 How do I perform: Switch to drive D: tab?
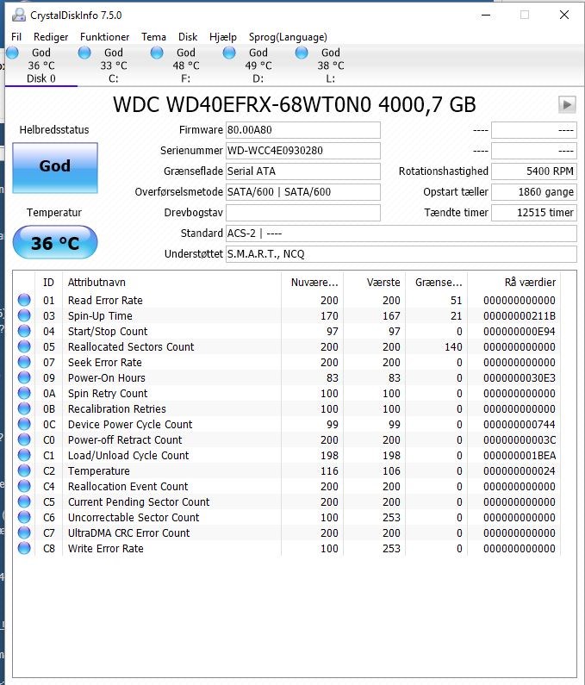pyautogui.click(x=258, y=65)
